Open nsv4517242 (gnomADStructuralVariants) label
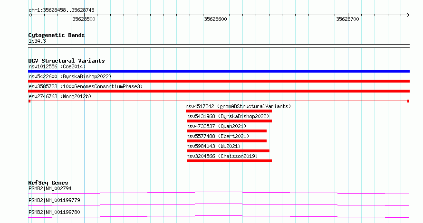Image resolution: width=423 pixels, height=223 pixels. coord(238,106)
